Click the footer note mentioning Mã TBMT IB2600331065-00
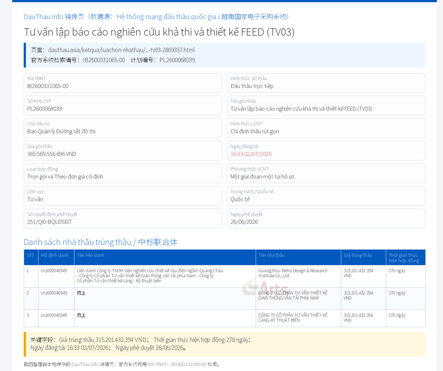This screenshot has height=371, width=443. 121,364
